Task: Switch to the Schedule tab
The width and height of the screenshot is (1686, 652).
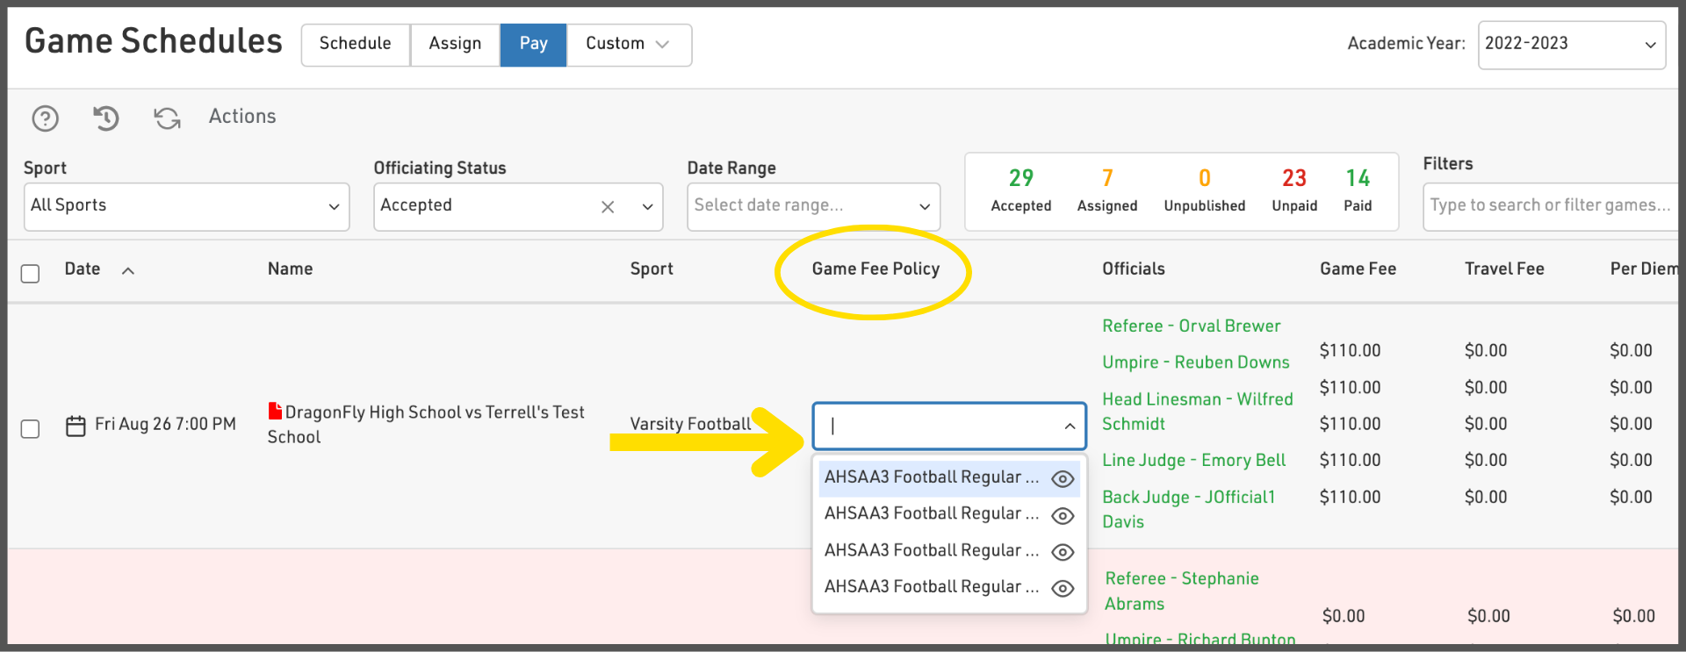Action: [355, 44]
